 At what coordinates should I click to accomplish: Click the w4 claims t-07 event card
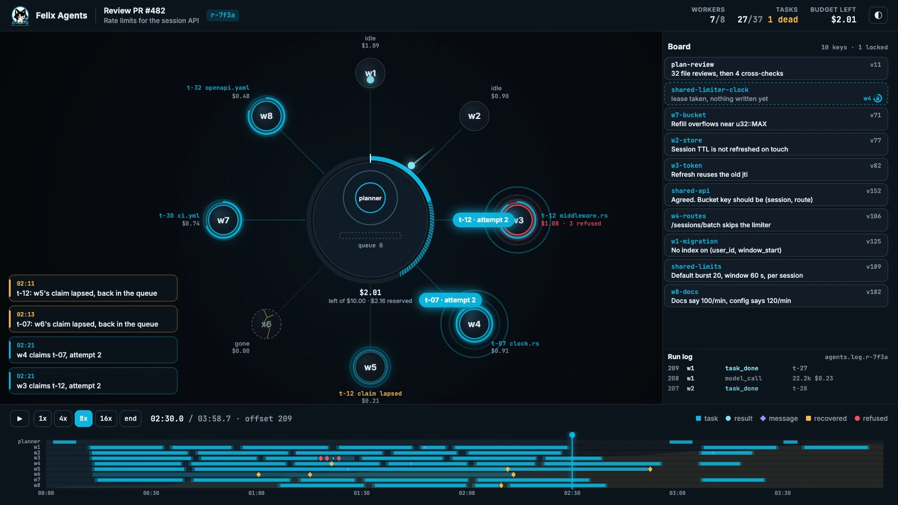(x=93, y=350)
